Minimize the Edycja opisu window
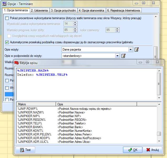167x158 pixels. tap(140, 62)
